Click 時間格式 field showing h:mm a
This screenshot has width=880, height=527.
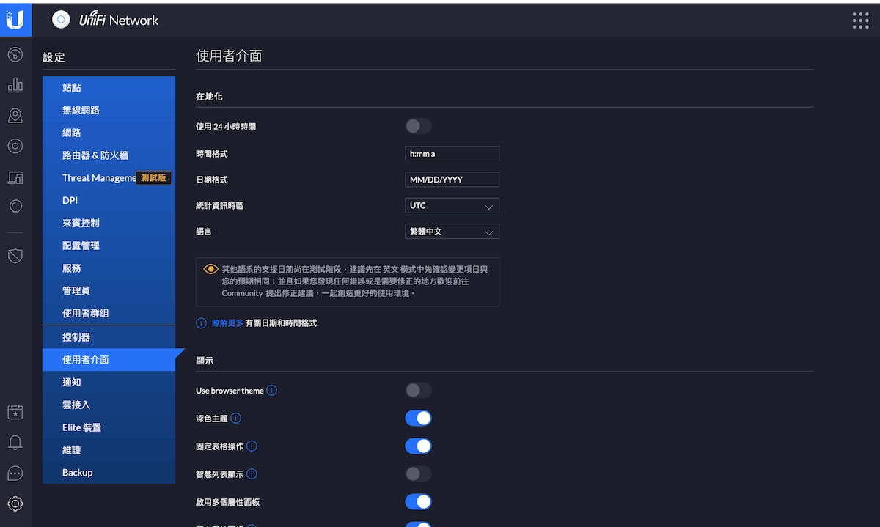[x=452, y=154]
